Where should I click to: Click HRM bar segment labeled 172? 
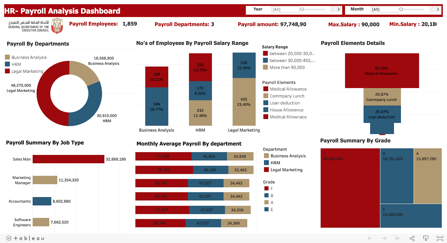pos(200,91)
